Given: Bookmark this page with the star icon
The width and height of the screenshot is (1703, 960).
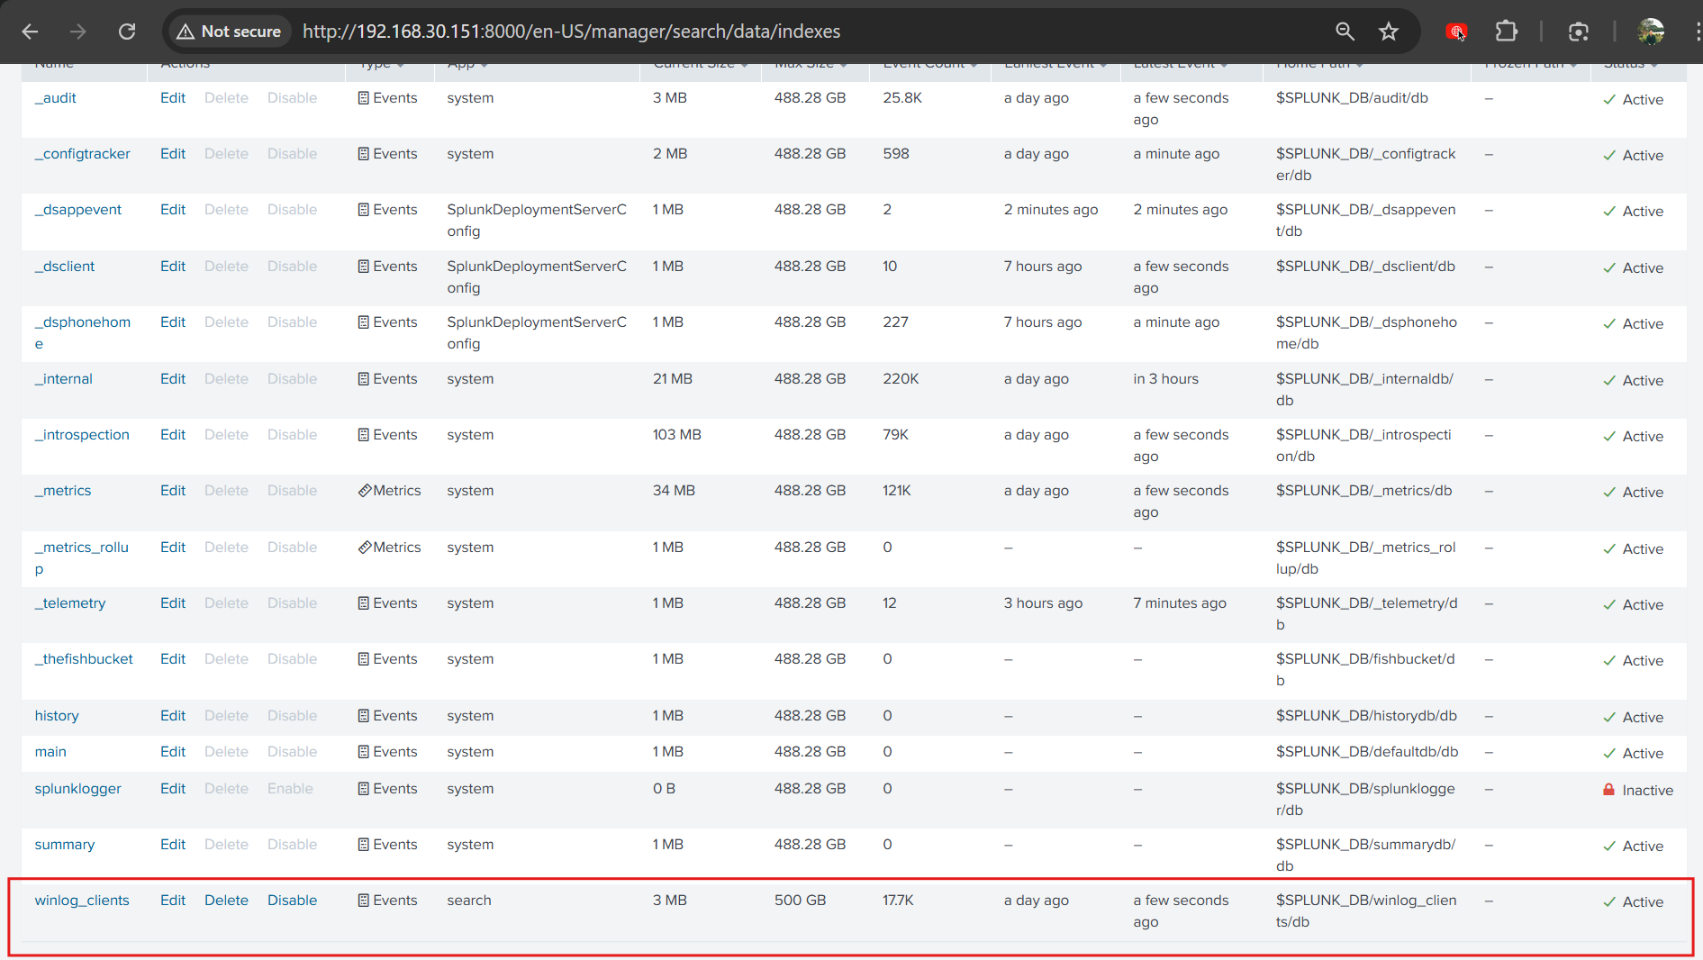Looking at the screenshot, I should pyautogui.click(x=1388, y=32).
